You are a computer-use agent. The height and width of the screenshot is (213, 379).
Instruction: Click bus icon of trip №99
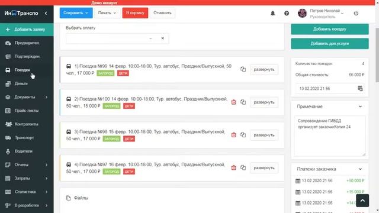point(69,66)
